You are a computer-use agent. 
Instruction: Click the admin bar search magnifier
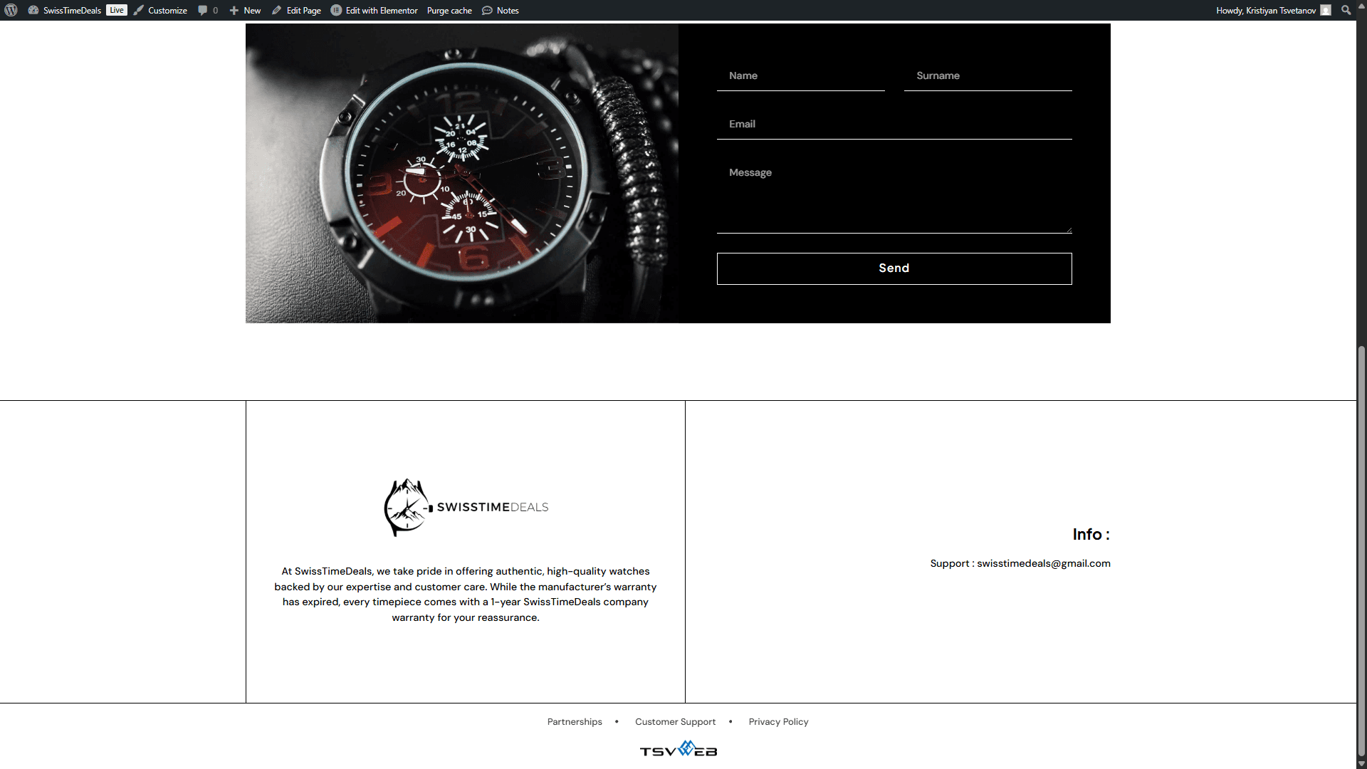click(1346, 10)
